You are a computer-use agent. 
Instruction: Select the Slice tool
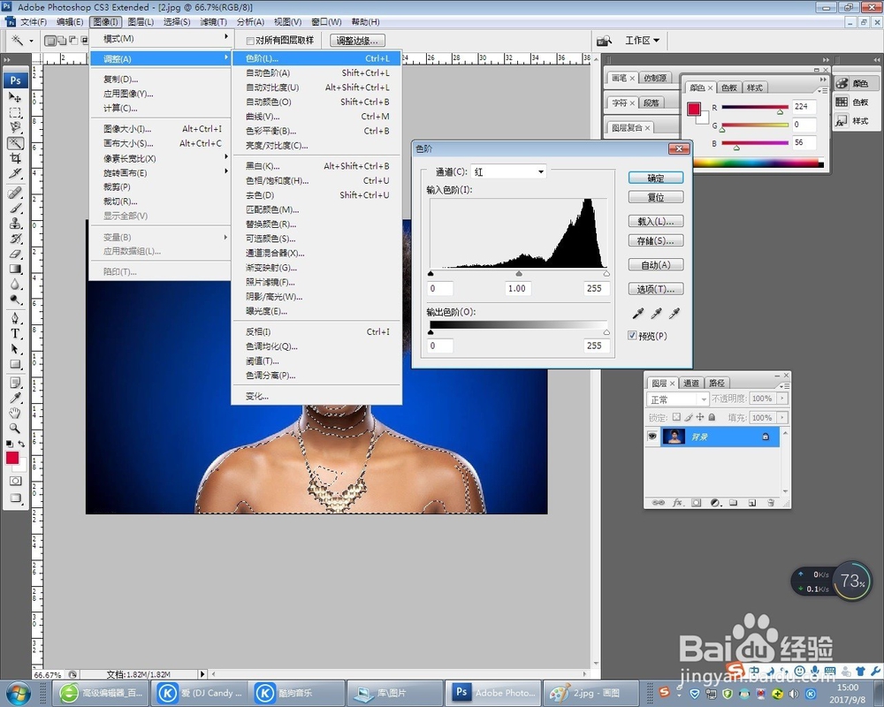click(x=15, y=173)
